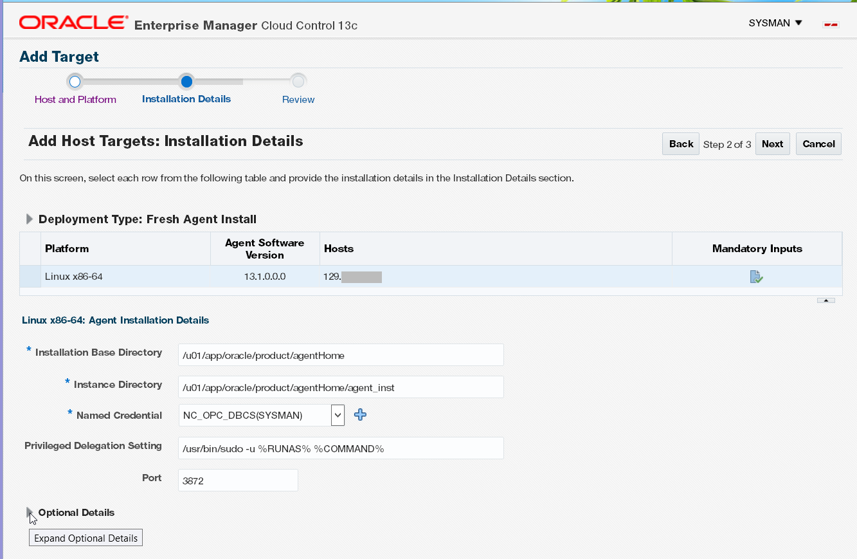Collapse the table pane using splitter arrow
Image resolution: width=857 pixels, height=559 pixels.
[x=826, y=300]
